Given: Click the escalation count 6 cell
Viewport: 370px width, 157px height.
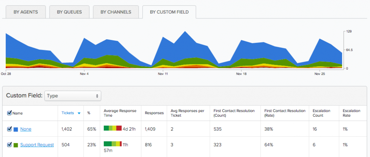Looking at the screenshot, I should click(x=314, y=145).
